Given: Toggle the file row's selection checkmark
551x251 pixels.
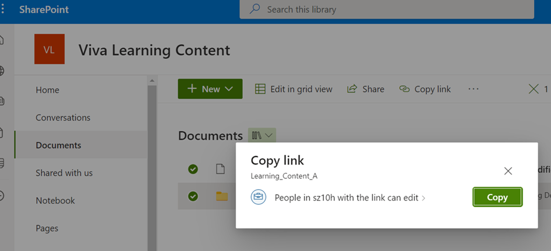Looking at the screenshot, I should 193,169.
